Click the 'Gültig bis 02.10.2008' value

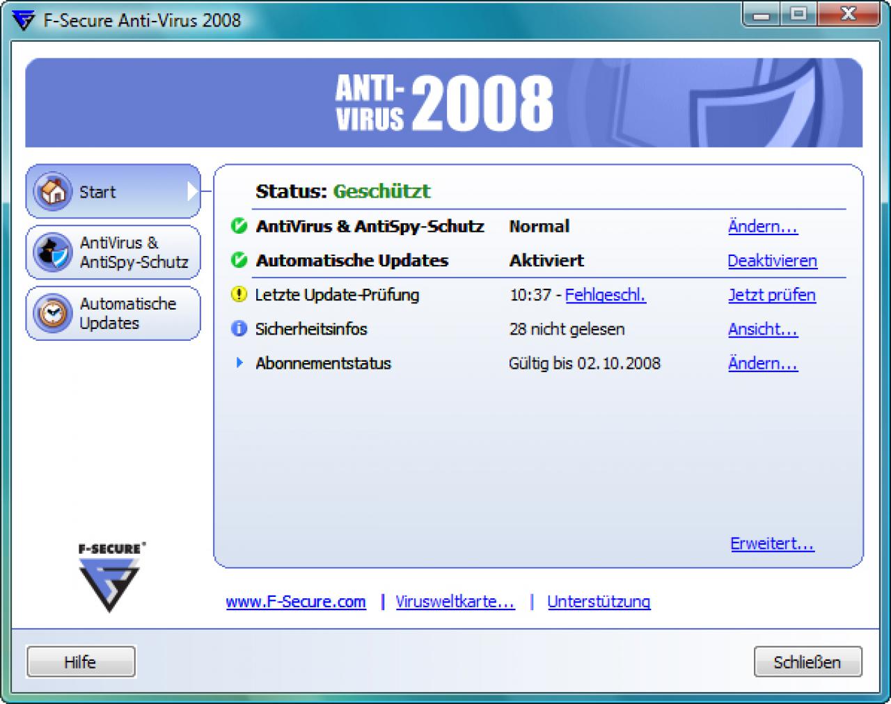point(585,363)
